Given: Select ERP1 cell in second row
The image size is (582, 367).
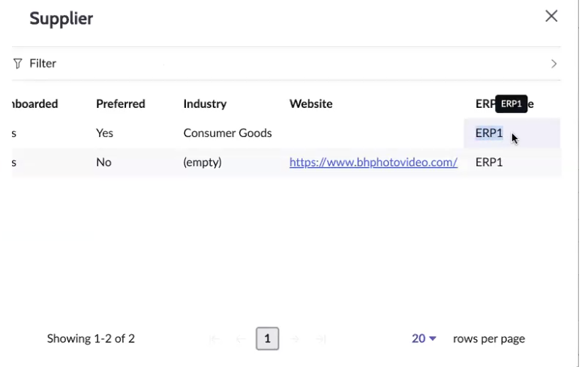Looking at the screenshot, I should tap(511, 163).
